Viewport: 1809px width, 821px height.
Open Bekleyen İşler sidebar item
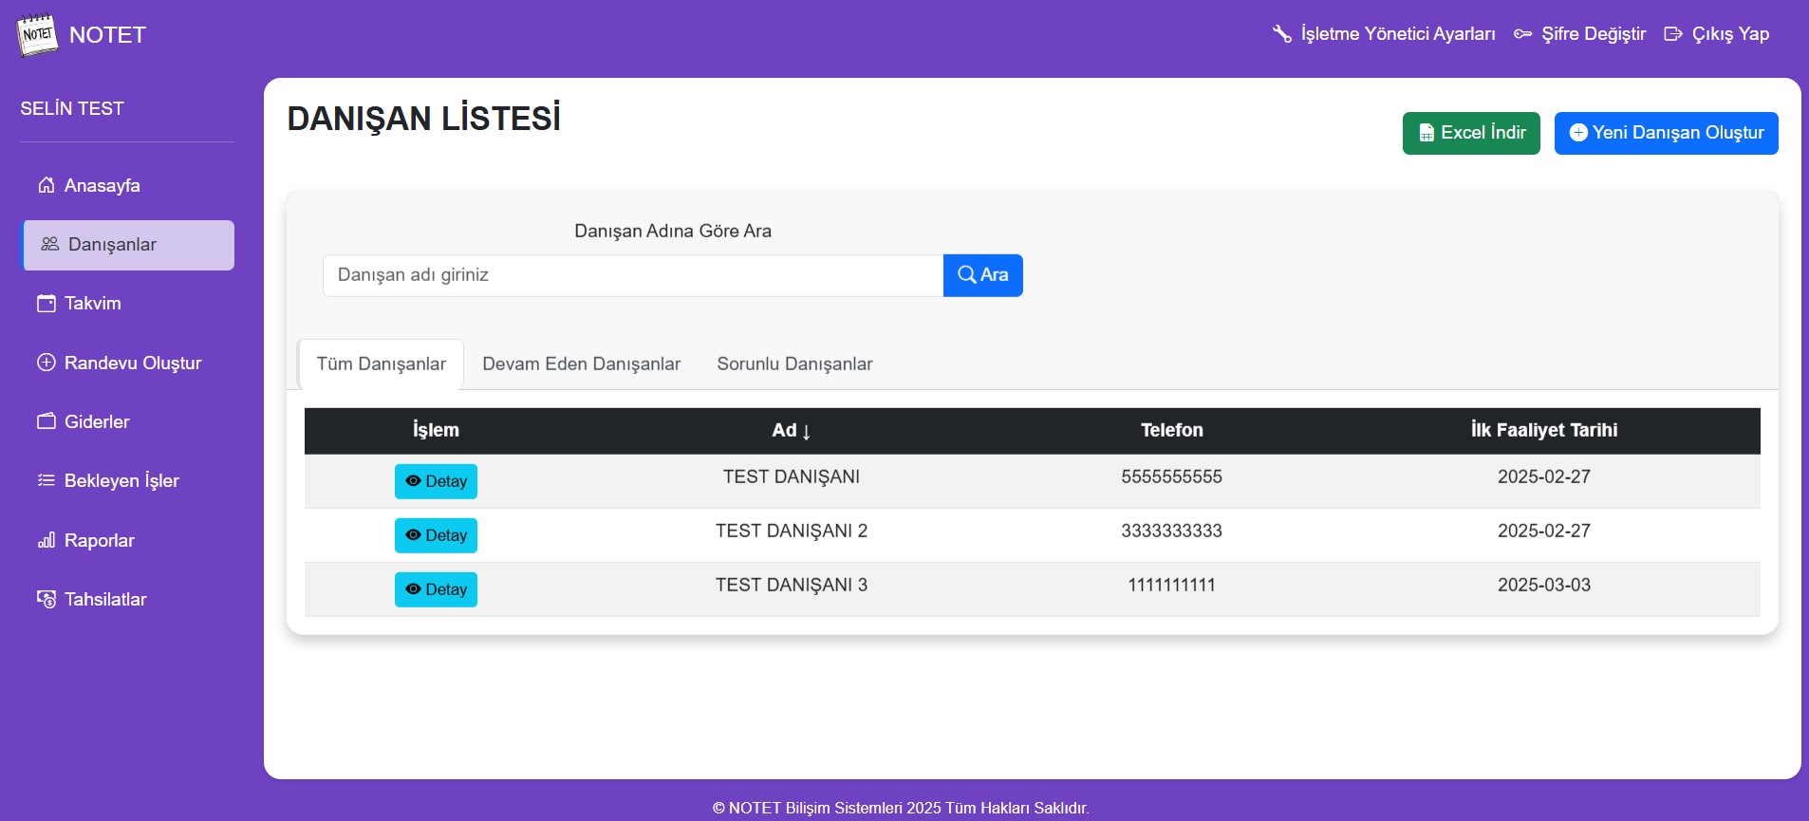tap(127, 480)
